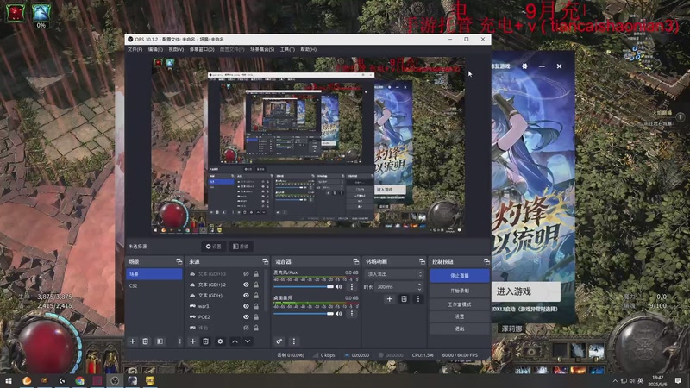Open launcher settings gear icon
This screenshot has height=388, width=690.
[524, 66]
